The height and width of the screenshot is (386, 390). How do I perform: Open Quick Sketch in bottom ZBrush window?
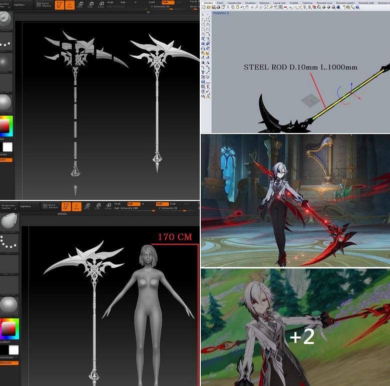click(50, 206)
